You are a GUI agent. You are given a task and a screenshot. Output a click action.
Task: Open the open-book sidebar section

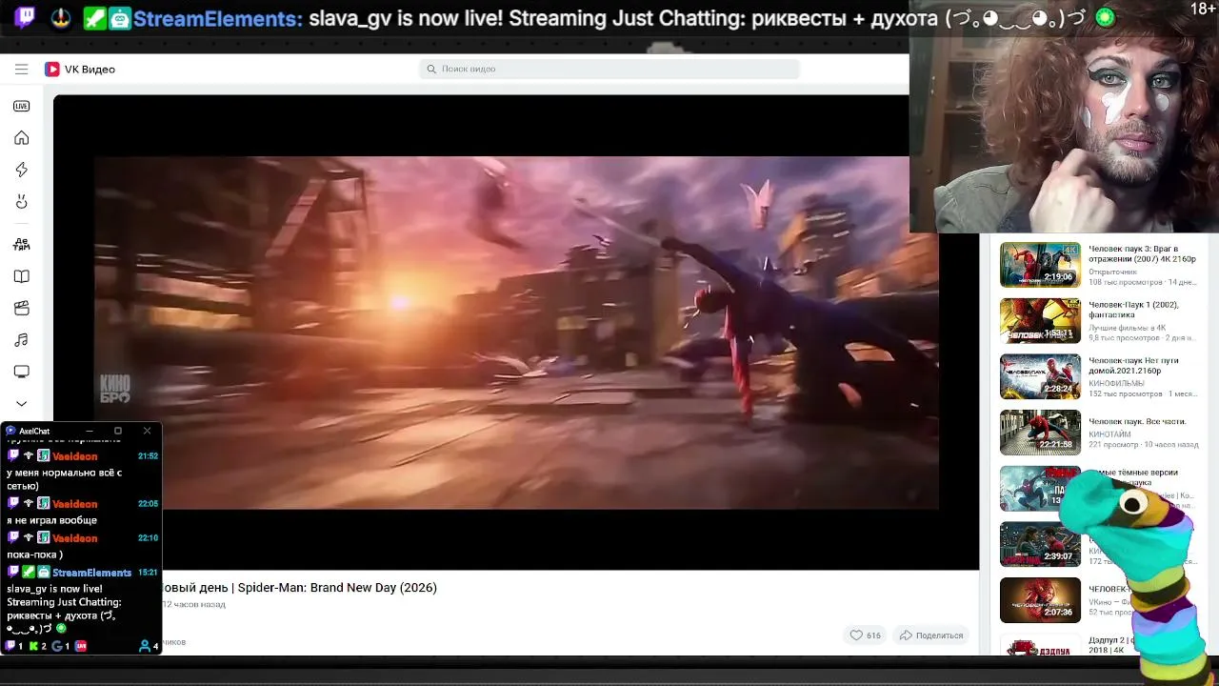[21, 276]
